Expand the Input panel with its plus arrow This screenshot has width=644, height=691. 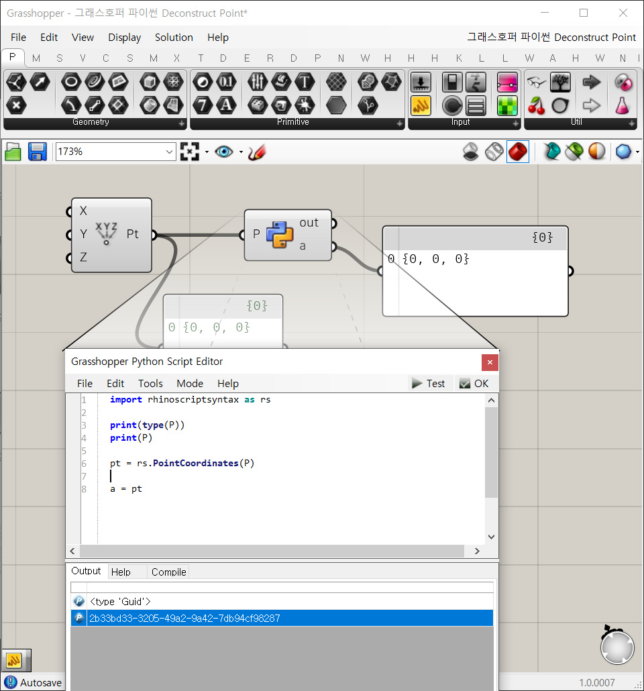(x=516, y=124)
